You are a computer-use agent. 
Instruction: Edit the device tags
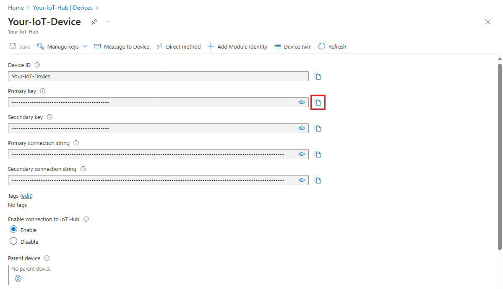pyautogui.click(x=26, y=196)
